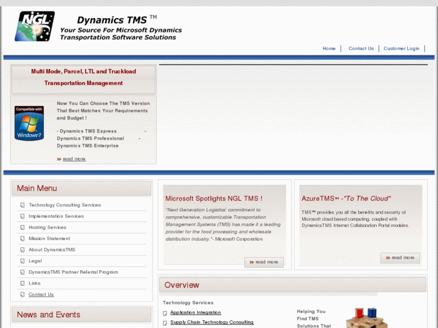Click the Windows 7 compatible badge

coord(30,123)
